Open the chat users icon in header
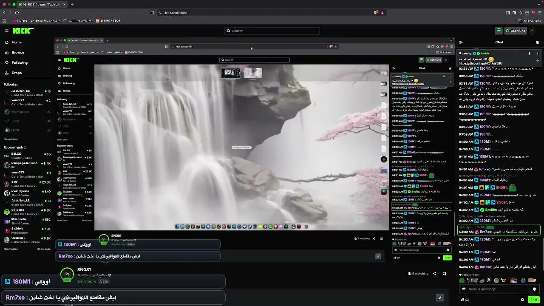The image size is (544, 306). [x=538, y=42]
